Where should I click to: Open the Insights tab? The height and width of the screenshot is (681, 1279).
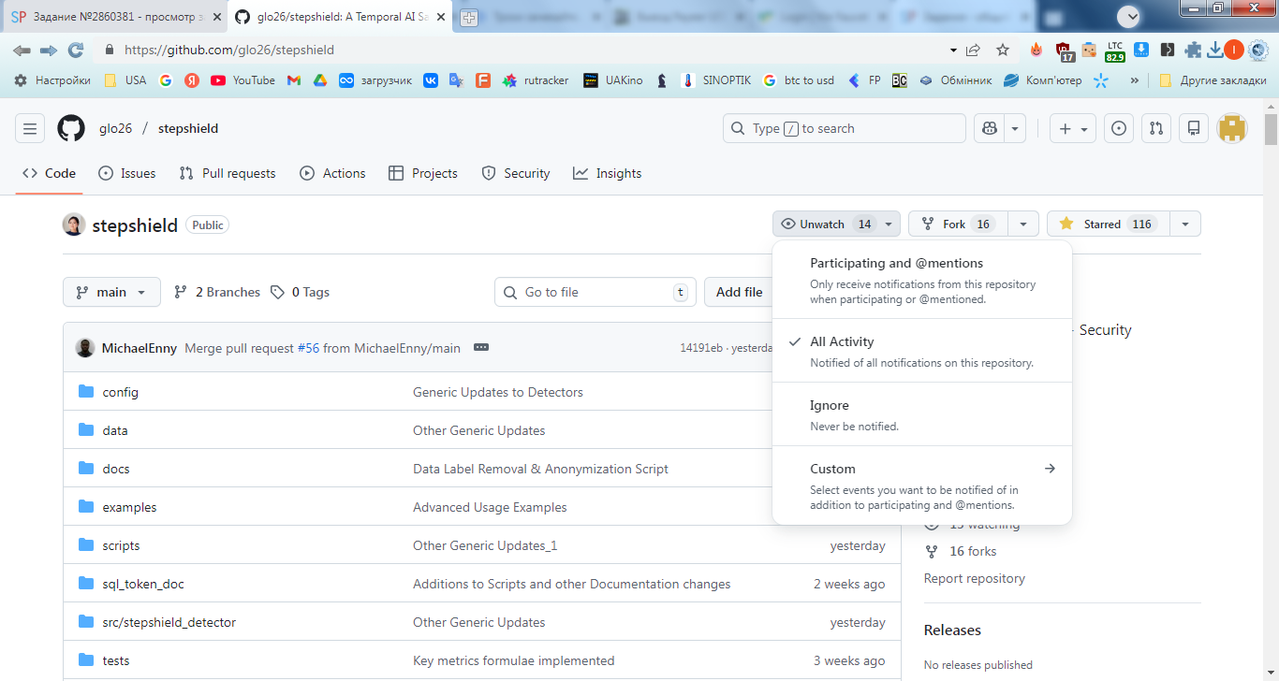tap(608, 173)
